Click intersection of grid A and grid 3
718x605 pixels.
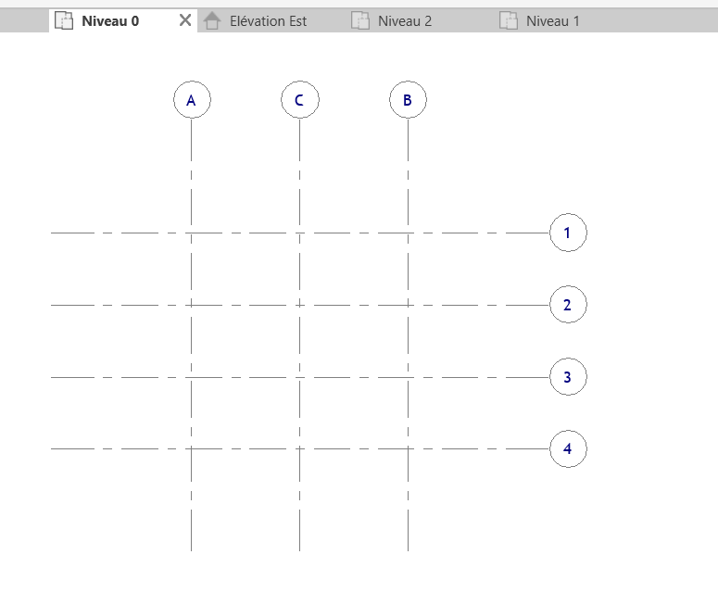pyautogui.click(x=192, y=377)
